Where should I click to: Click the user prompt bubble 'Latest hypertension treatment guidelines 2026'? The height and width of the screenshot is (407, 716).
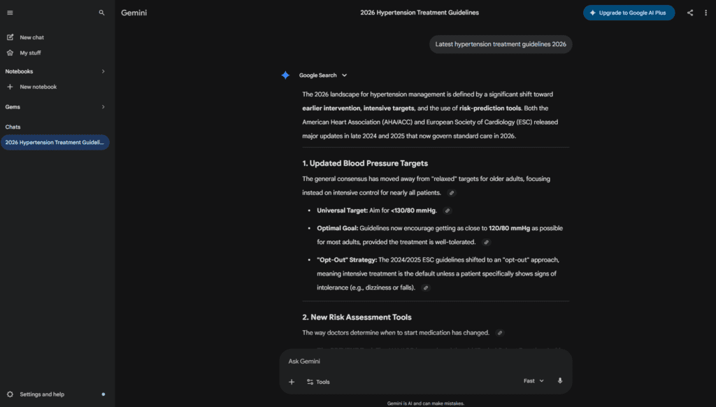[x=501, y=44]
